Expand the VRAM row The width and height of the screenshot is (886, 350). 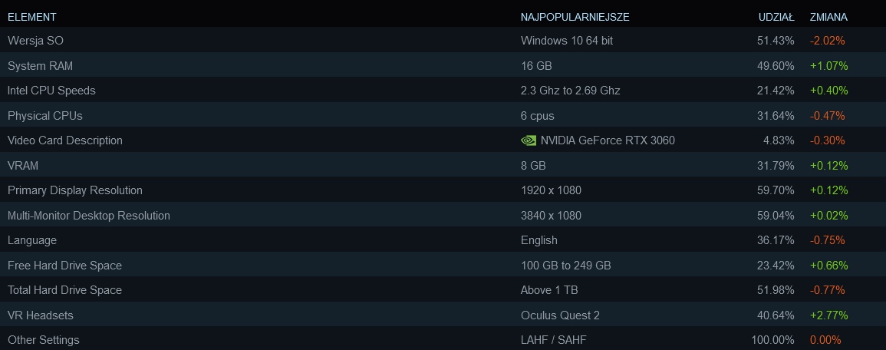coord(23,166)
